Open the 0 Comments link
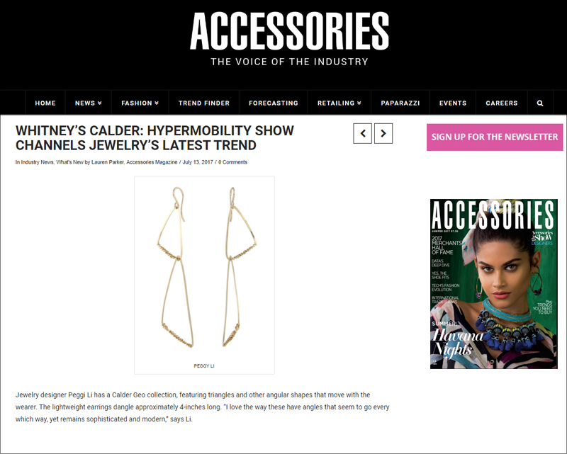567x454 pixels. pos(232,162)
